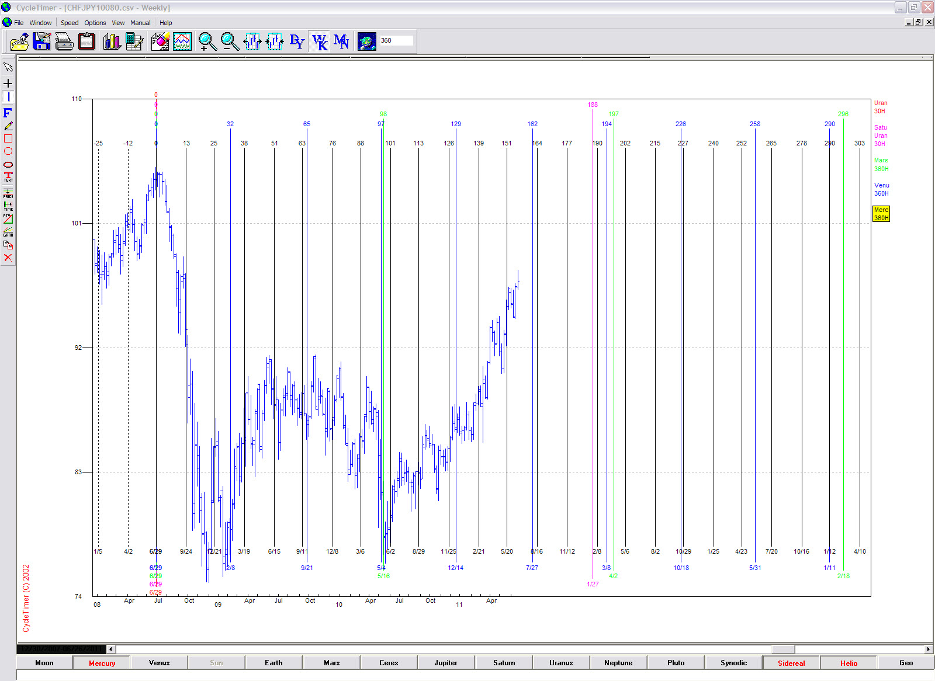Image resolution: width=935 pixels, height=681 pixels.
Task: Select the Gann angle tool
Action: 8,232
